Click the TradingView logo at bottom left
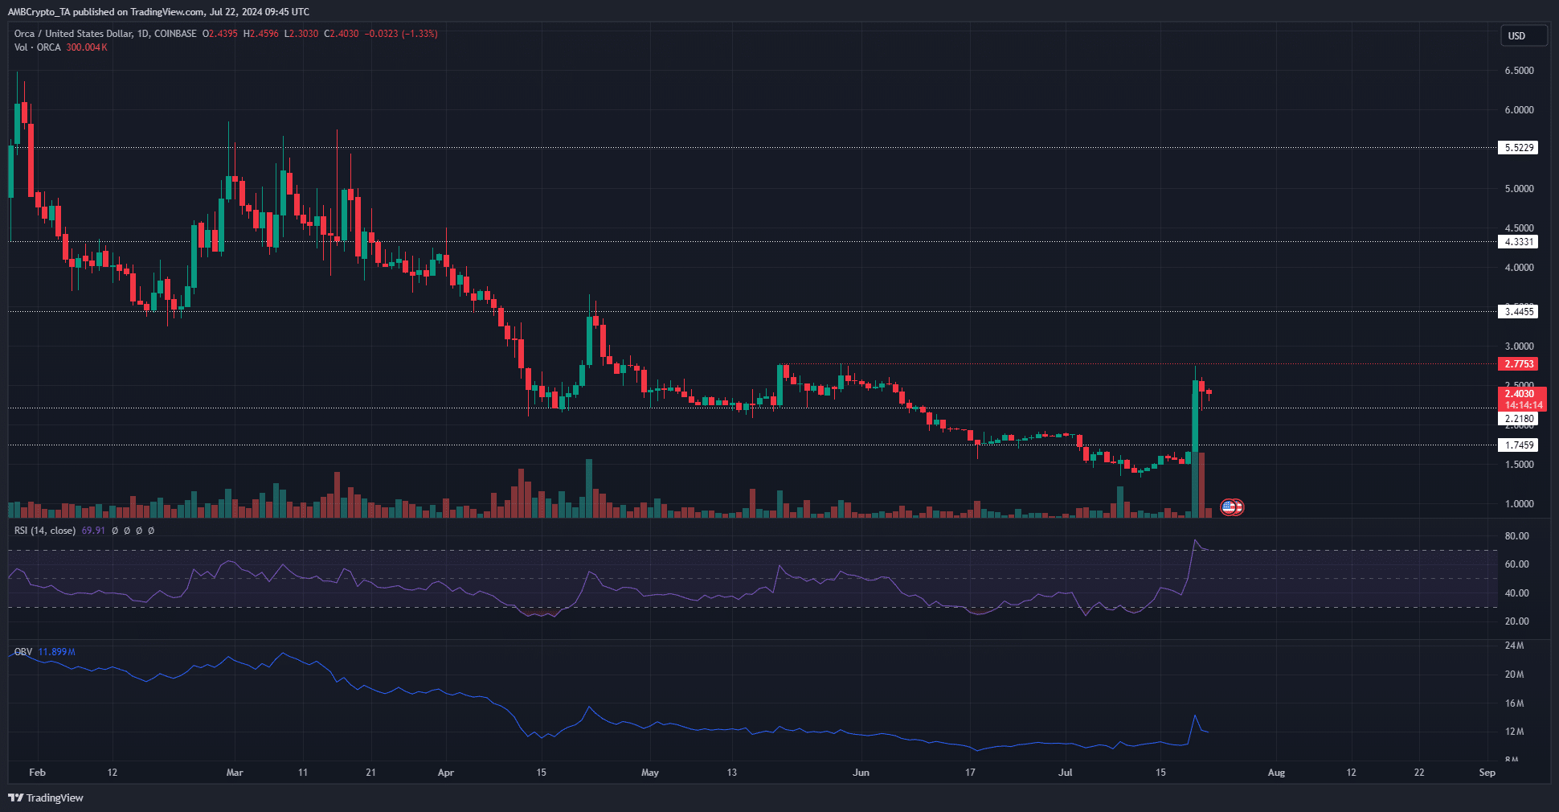The width and height of the screenshot is (1559, 812). 46,798
